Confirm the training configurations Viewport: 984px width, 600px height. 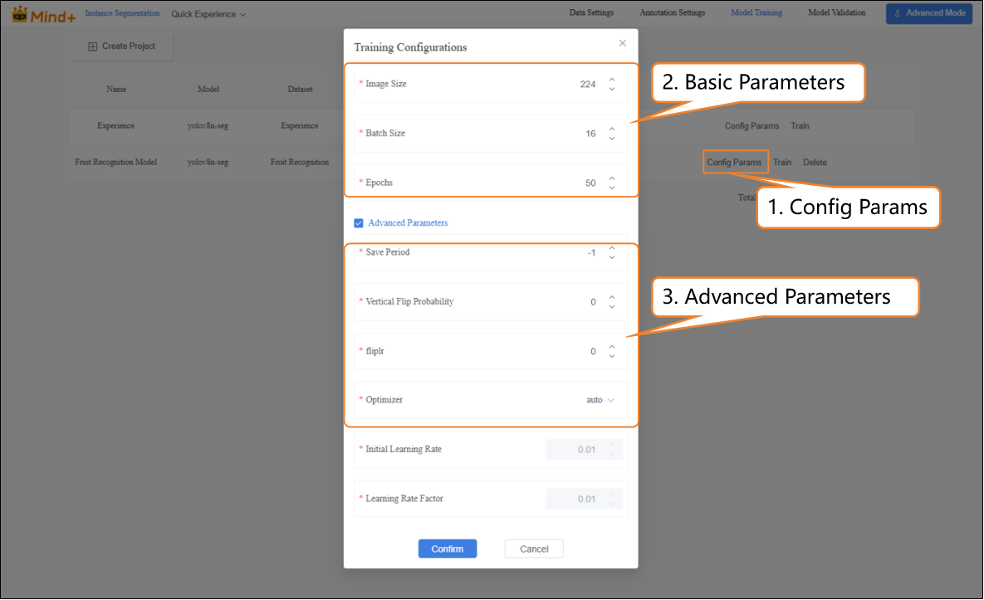[x=447, y=549]
